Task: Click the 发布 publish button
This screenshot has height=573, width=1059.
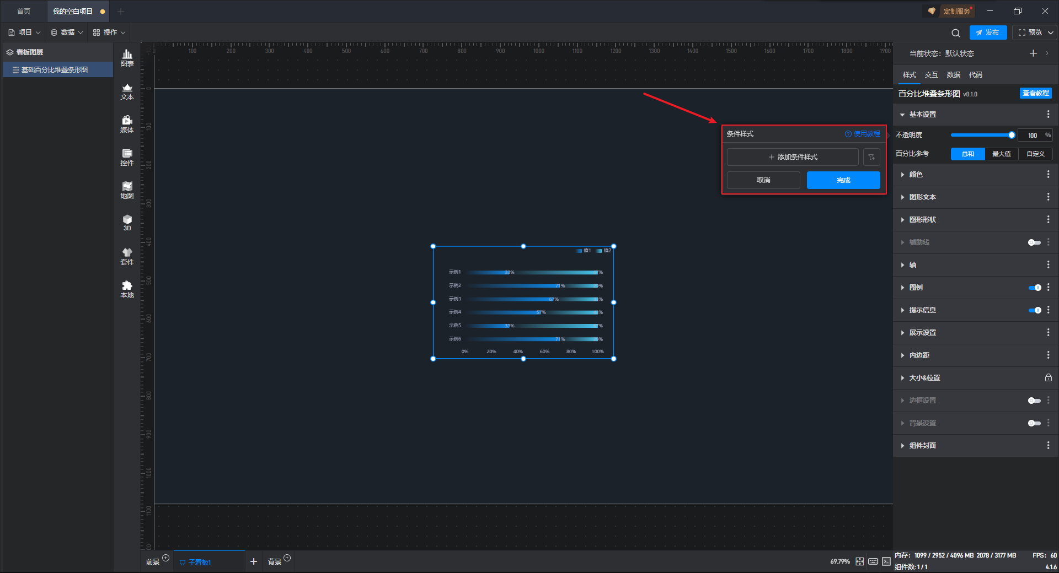Action: [988, 33]
